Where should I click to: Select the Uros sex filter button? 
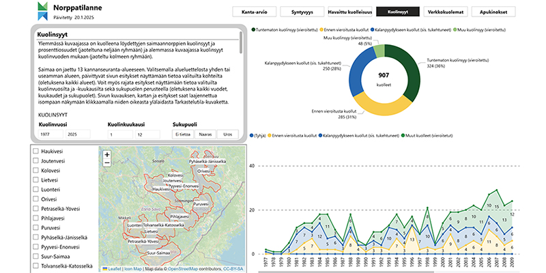click(x=227, y=135)
